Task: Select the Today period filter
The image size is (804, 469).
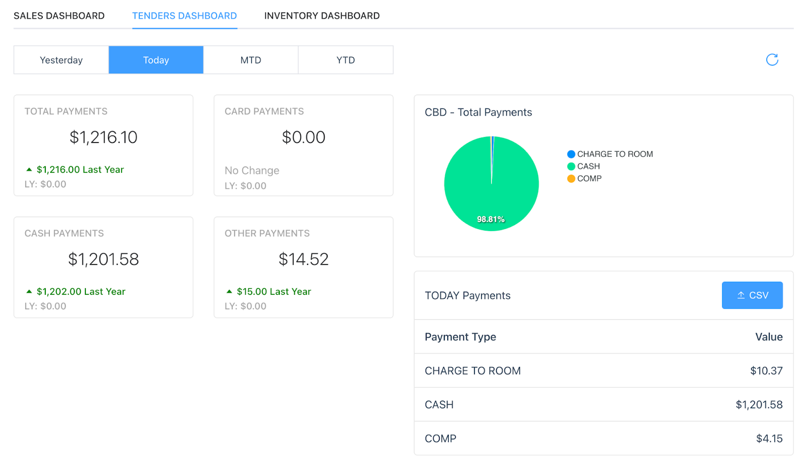Action: tap(156, 60)
